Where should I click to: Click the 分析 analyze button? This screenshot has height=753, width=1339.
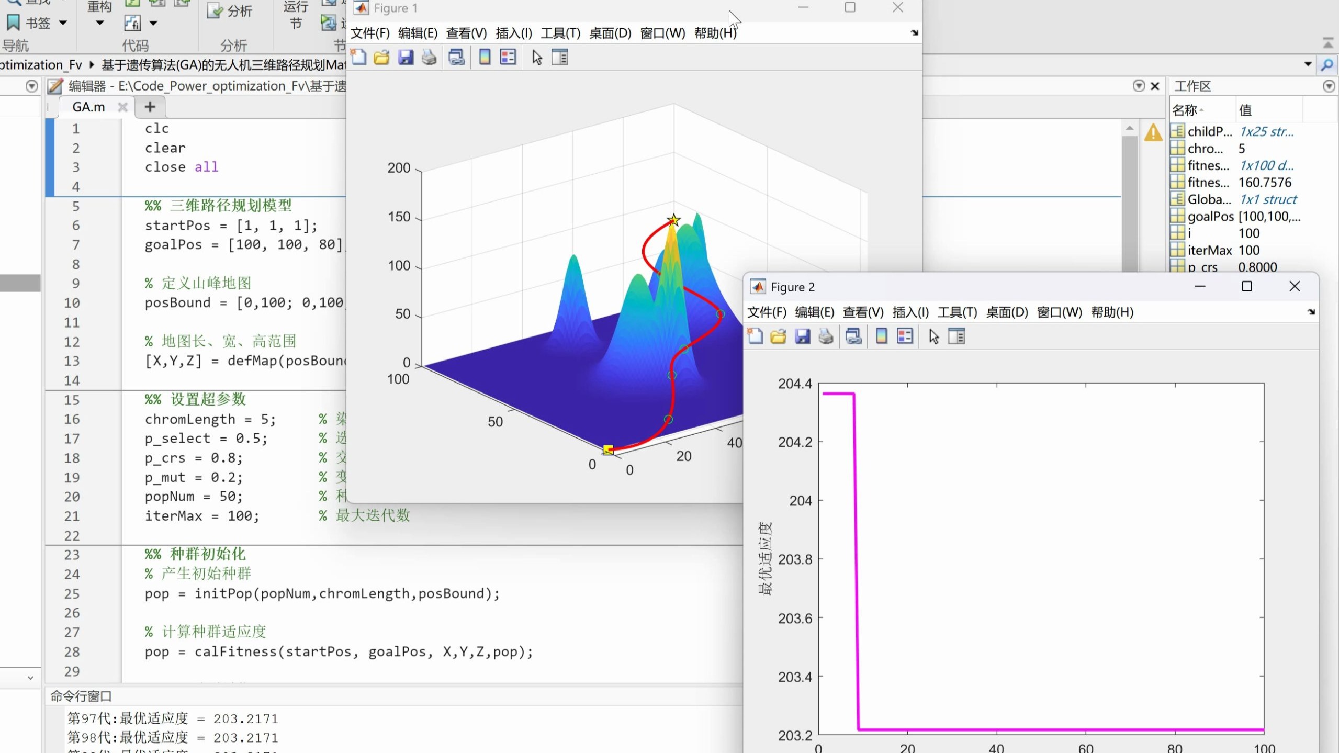(230, 12)
